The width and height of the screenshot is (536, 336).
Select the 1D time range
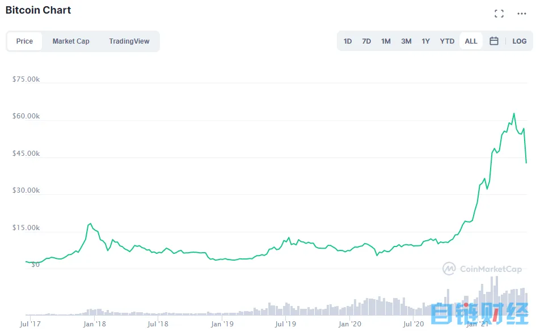(x=348, y=41)
